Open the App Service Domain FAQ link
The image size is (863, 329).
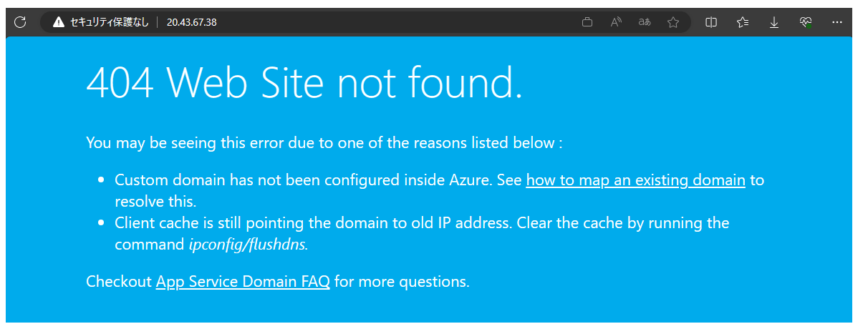point(243,281)
